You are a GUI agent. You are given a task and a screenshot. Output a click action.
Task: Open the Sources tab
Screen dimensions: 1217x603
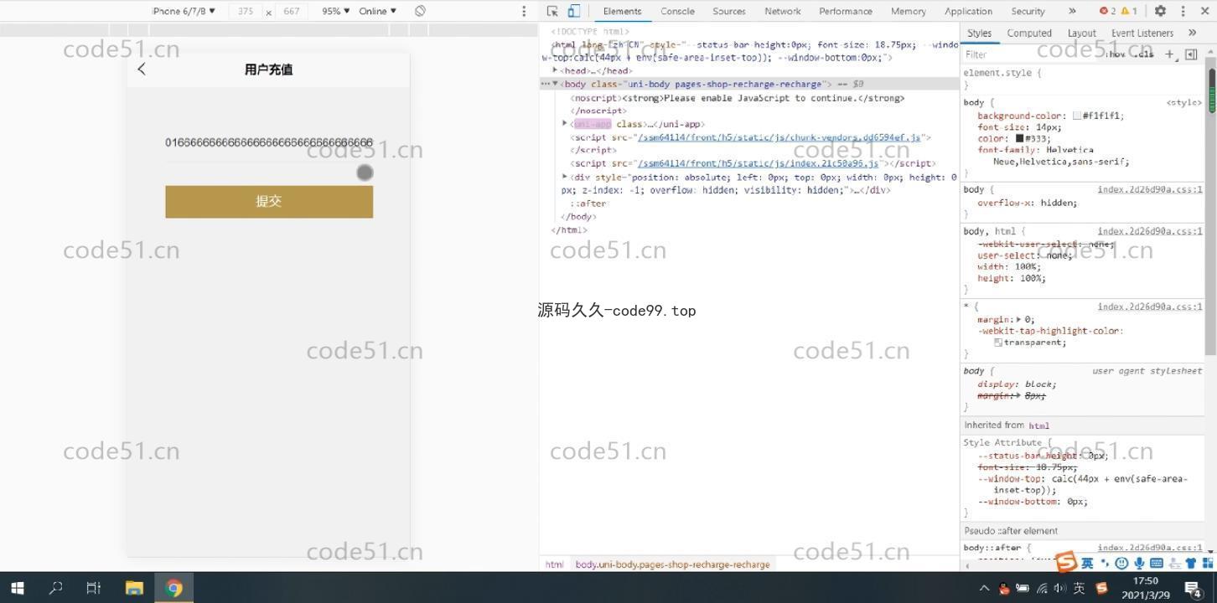pyautogui.click(x=729, y=11)
